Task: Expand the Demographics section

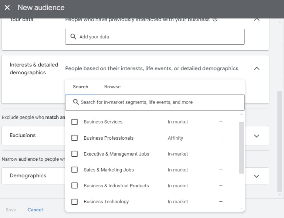Action: tap(257, 176)
